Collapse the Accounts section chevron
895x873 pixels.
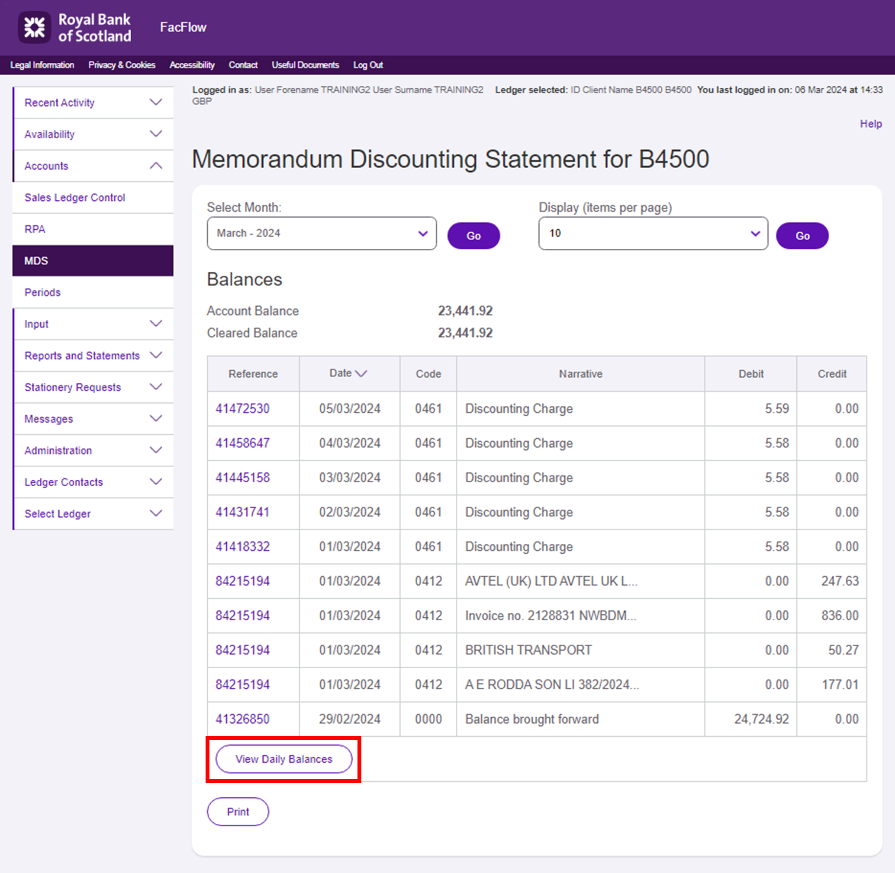(156, 166)
